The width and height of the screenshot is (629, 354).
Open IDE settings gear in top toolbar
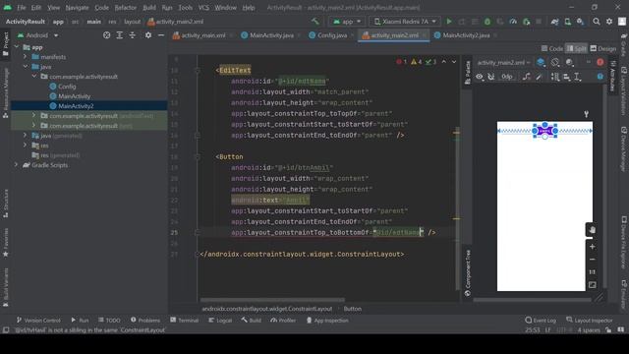click(x=609, y=22)
